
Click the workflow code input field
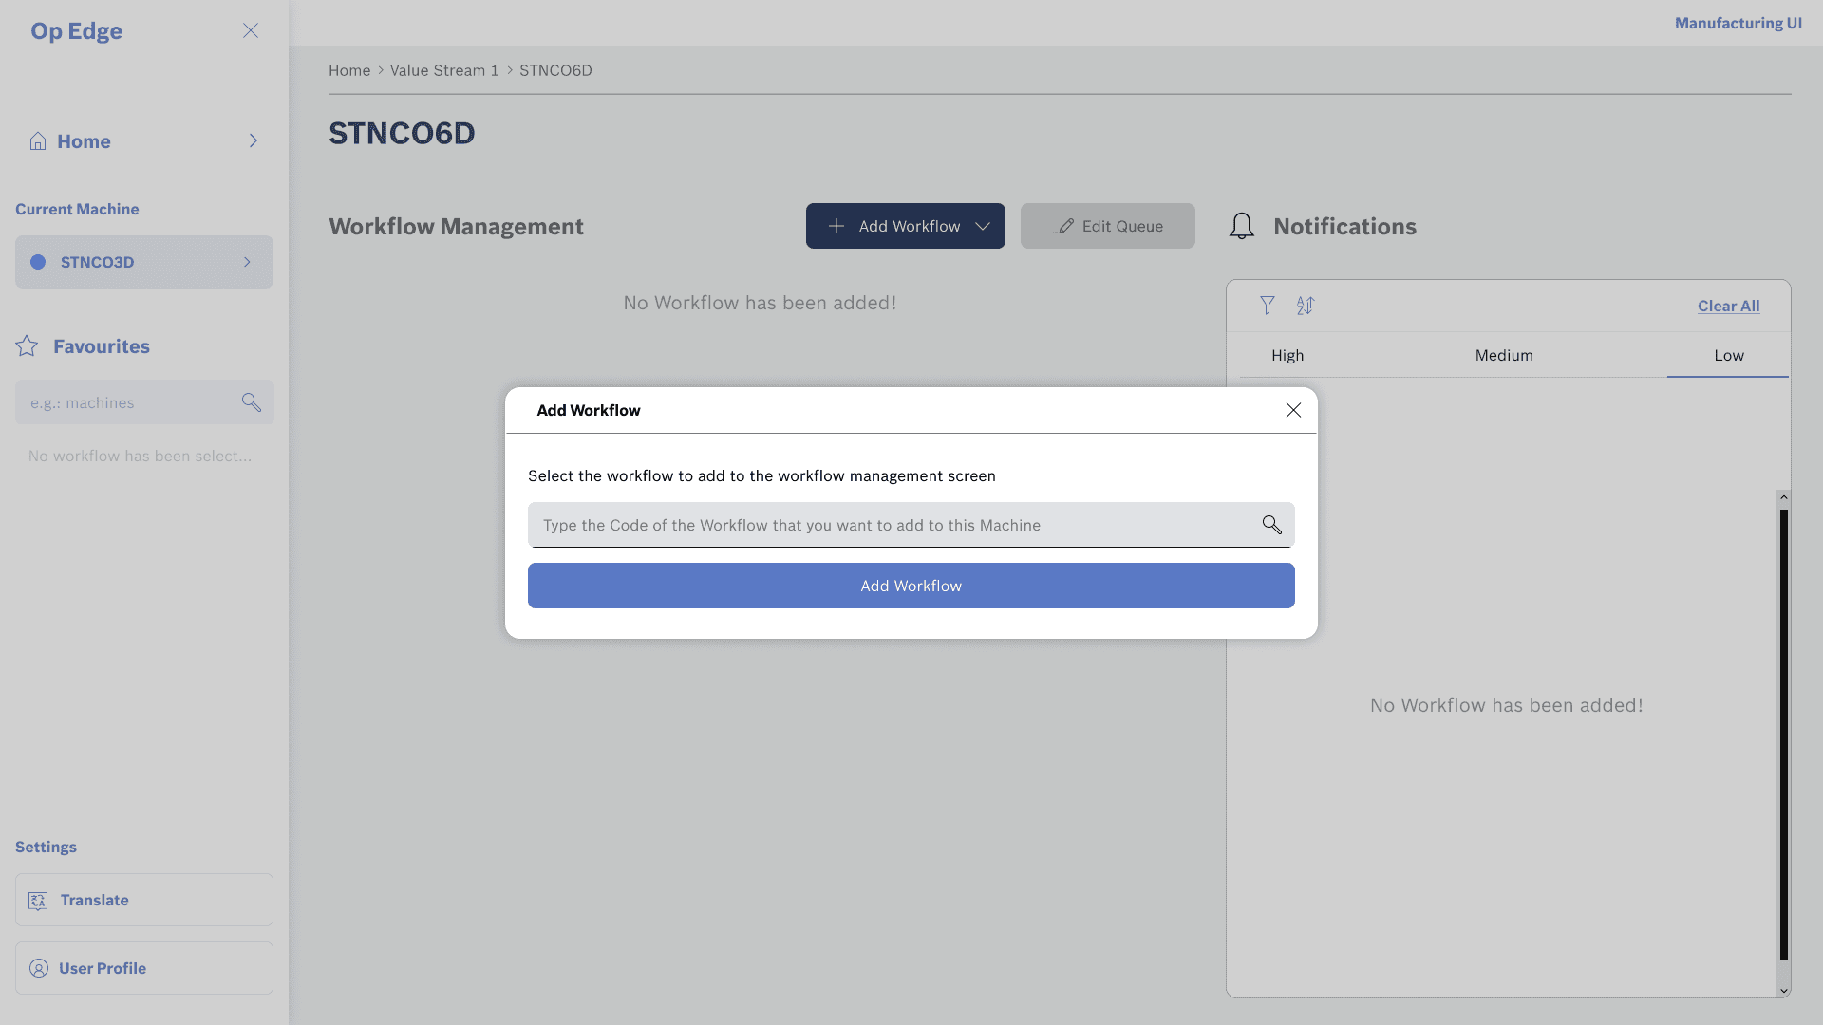coord(893,525)
